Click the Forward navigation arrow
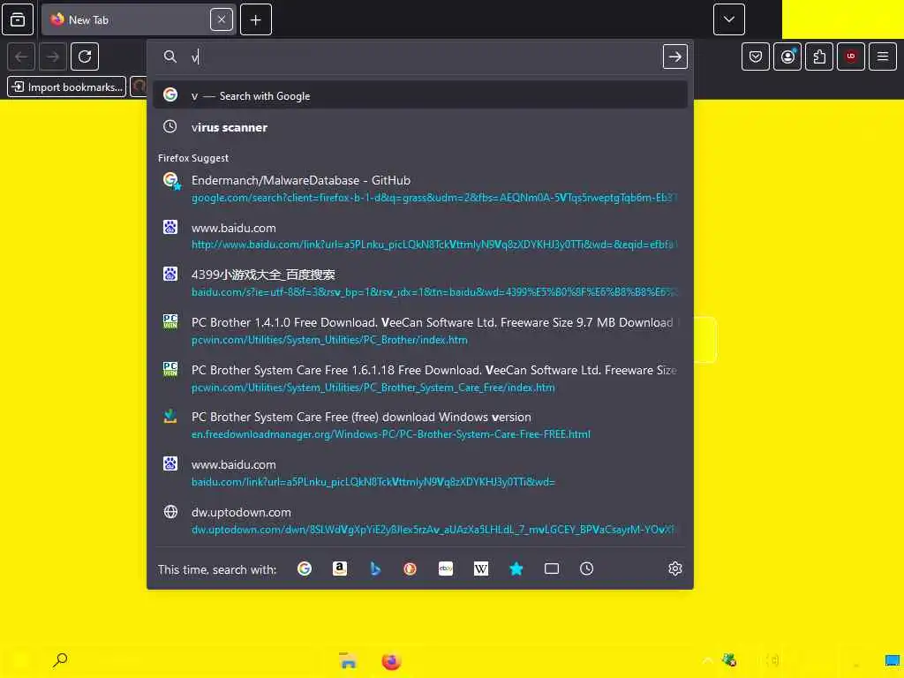The height and width of the screenshot is (678, 904). (52, 56)
